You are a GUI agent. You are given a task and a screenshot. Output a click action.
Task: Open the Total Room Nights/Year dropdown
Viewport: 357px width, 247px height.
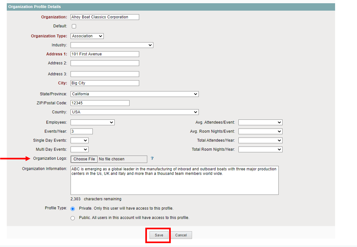coord(260,149)
